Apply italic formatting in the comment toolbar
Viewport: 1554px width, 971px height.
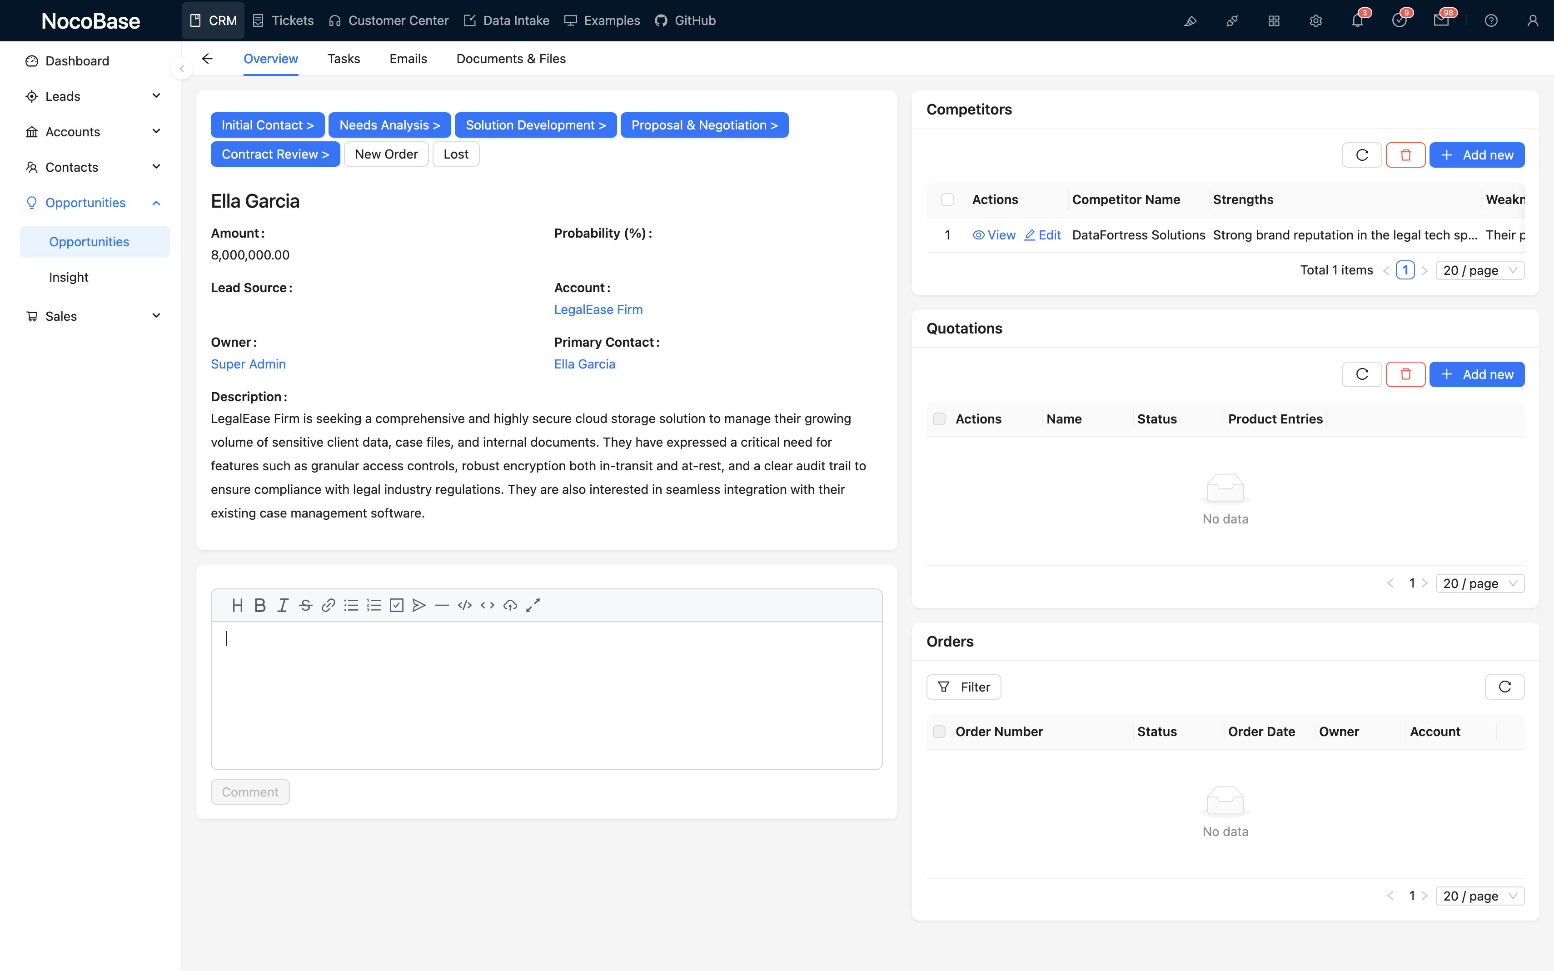pyautogui.click(x=283, y=605)
